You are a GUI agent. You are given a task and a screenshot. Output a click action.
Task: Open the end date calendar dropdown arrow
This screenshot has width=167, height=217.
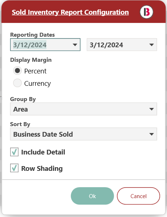coord(151,45)
